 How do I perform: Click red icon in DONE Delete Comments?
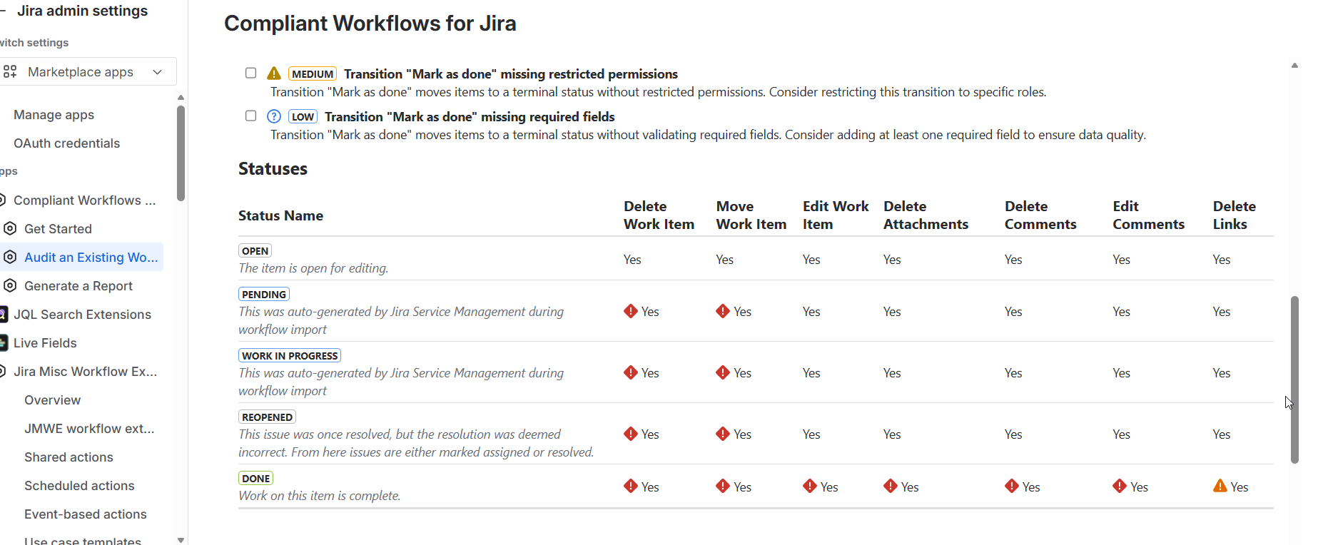coord(1012,486)
